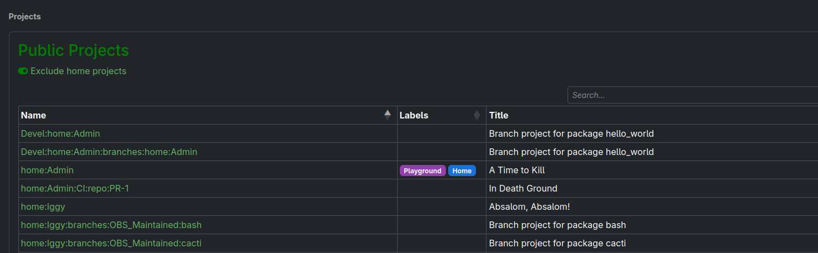Open the home:Admin project link
Screen dimensions: 818x253
47,170
